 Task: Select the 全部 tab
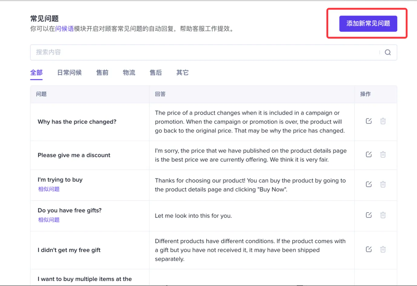36,72
